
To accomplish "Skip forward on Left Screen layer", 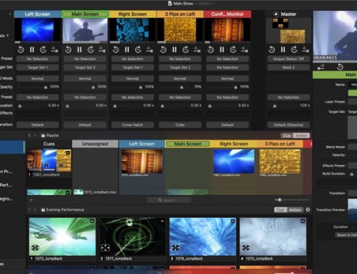I will coord(43,49).
